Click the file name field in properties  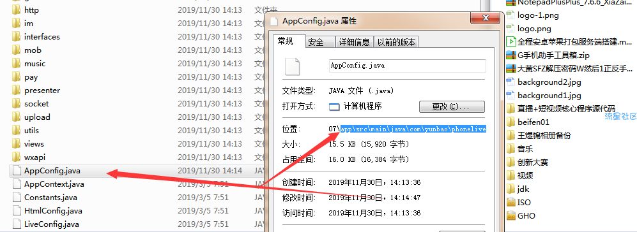coord(407,66)
